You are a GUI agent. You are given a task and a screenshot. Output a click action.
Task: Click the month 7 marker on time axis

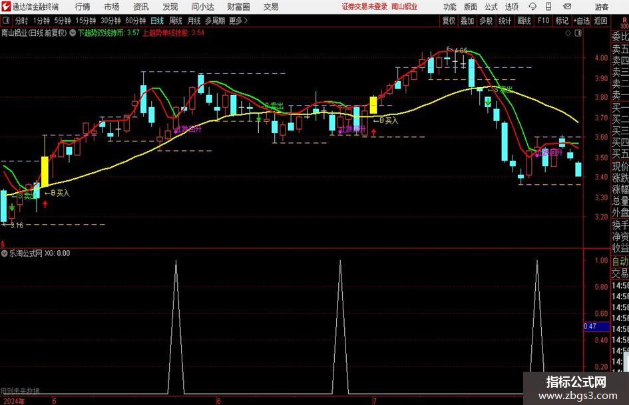(374, 401)
